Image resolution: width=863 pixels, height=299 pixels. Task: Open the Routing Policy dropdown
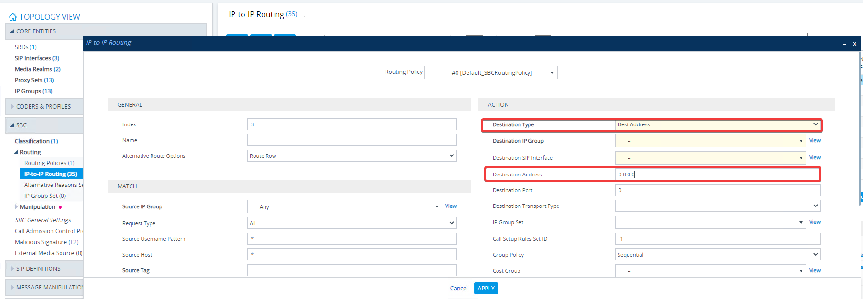490,72
